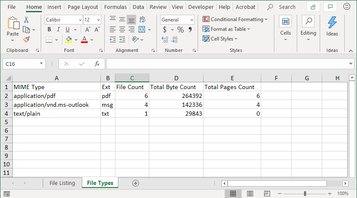This screenshot has height=198, width=357.
Task: Increase decimal places
Action: click(165, 40)
